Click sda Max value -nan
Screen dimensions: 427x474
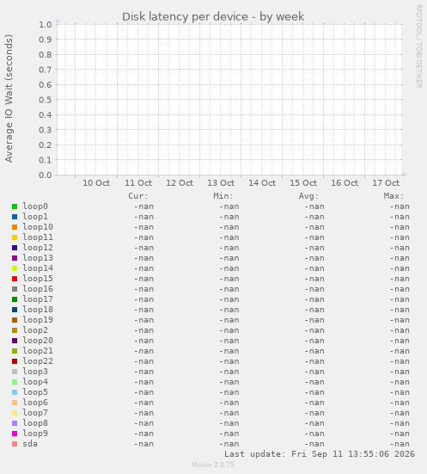[400, 444]
